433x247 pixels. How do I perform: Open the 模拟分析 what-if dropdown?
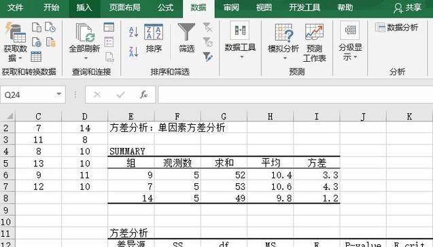click(283, 42)
